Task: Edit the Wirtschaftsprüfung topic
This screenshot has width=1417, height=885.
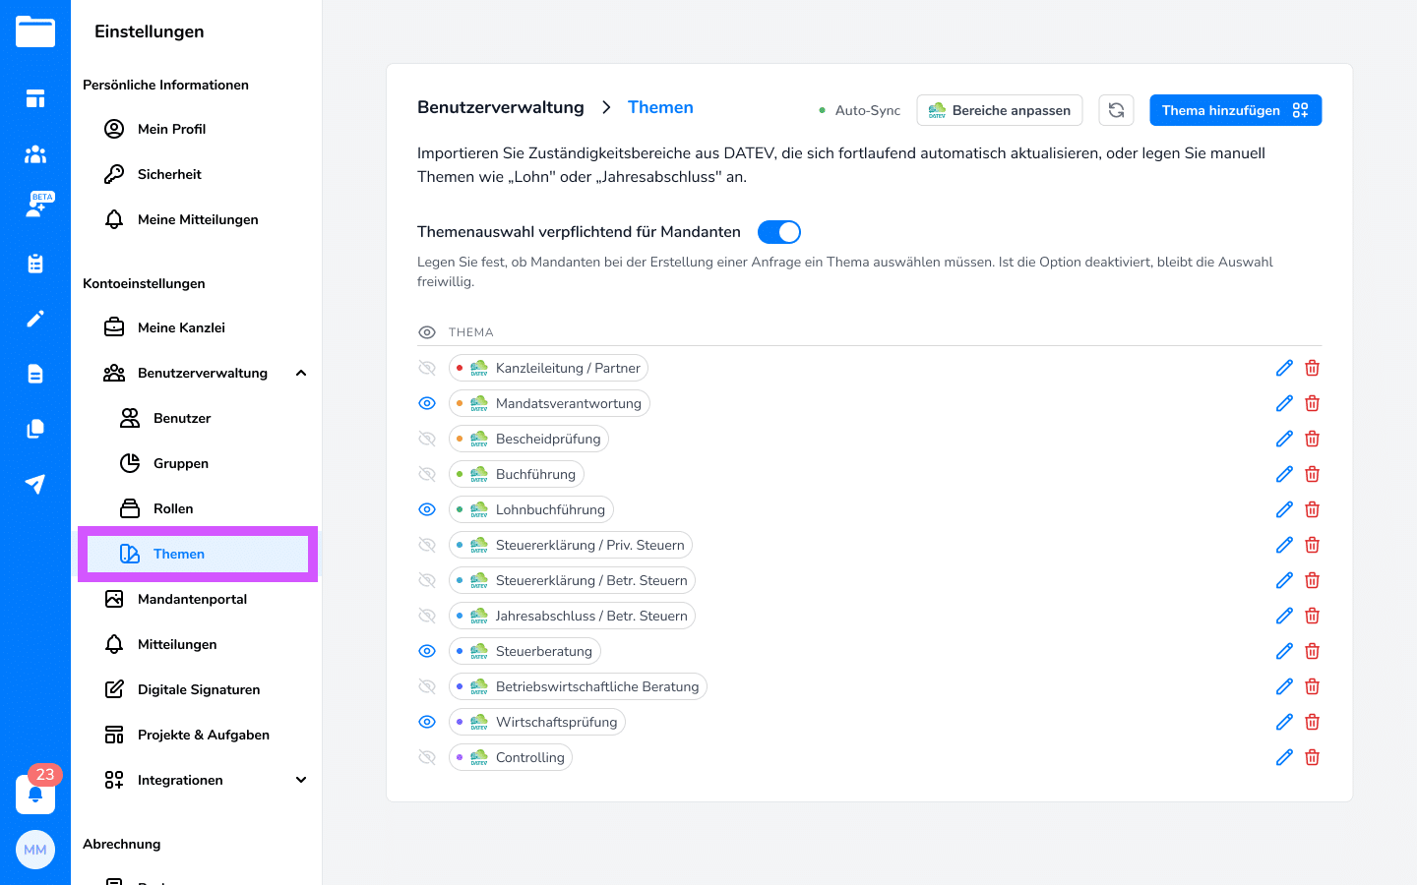Action: [1284, 722]
